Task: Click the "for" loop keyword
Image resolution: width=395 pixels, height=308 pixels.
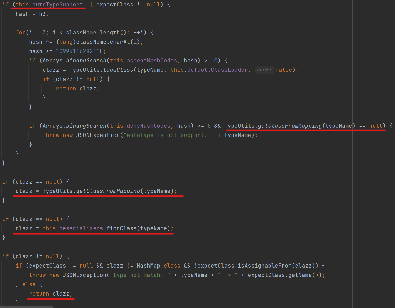Action: pyautogui.click(x=20, y=33)
